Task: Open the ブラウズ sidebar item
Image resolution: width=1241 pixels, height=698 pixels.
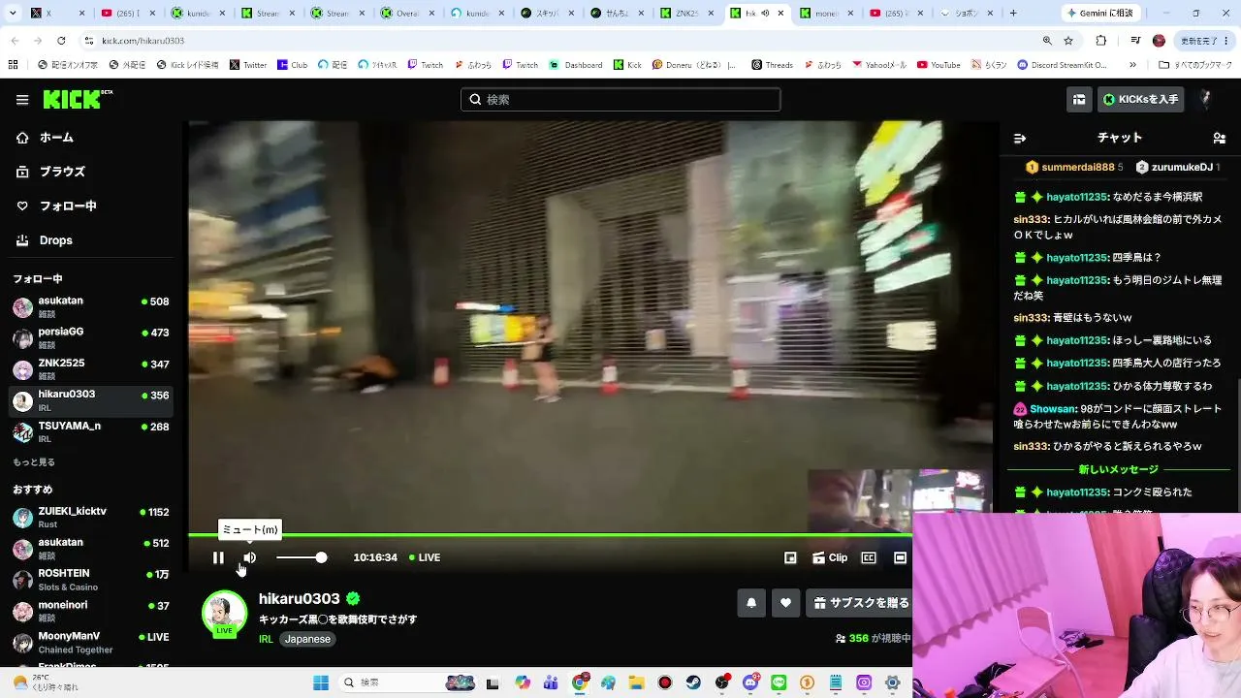Action: pos(92,172)
